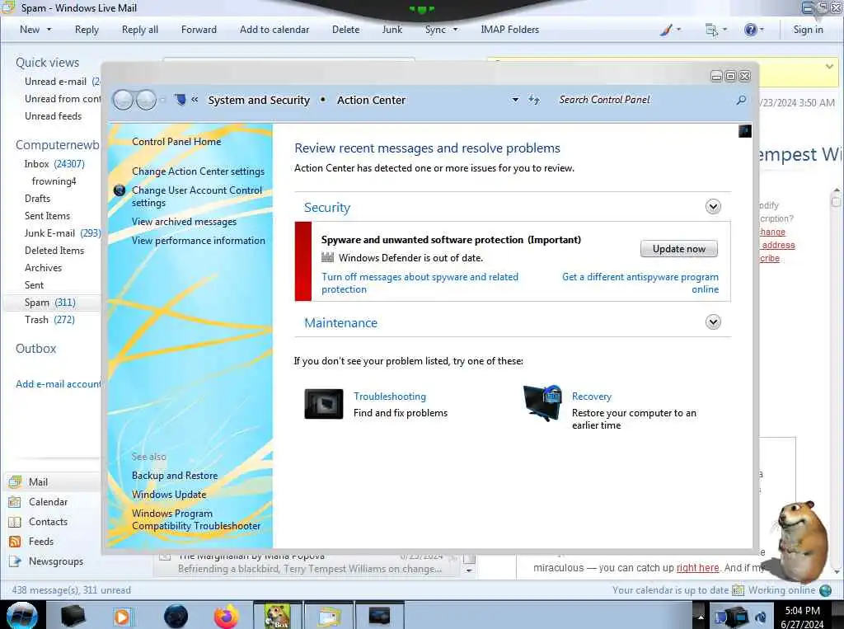This screenshot has height=629, width=844.
Task: Open the media player taskbar icon
Action: click(122, 616)
